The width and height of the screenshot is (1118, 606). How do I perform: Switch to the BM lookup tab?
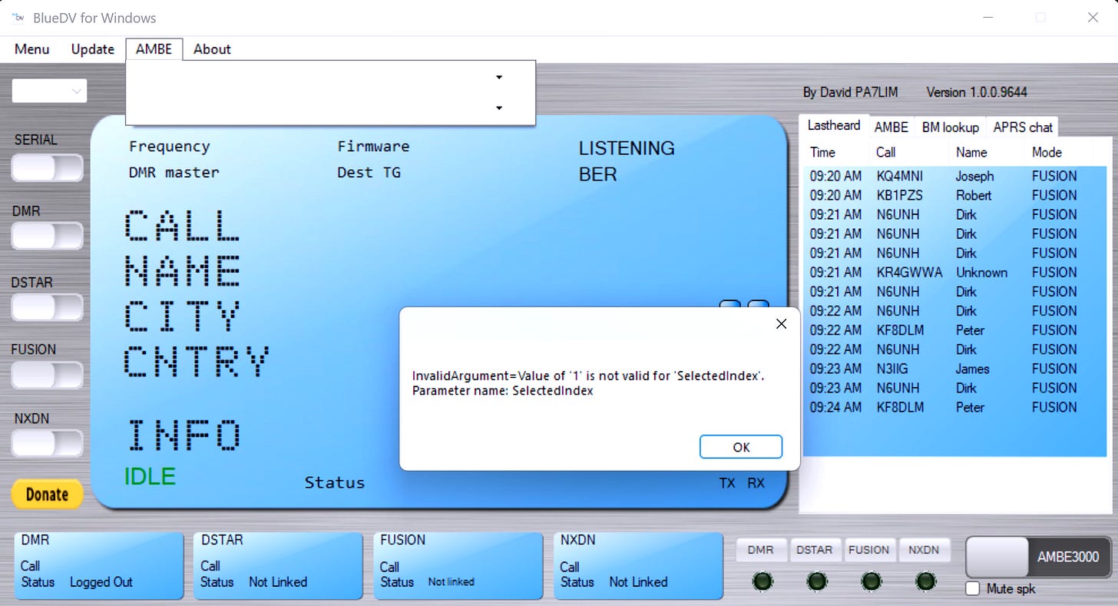pos(950,127)
